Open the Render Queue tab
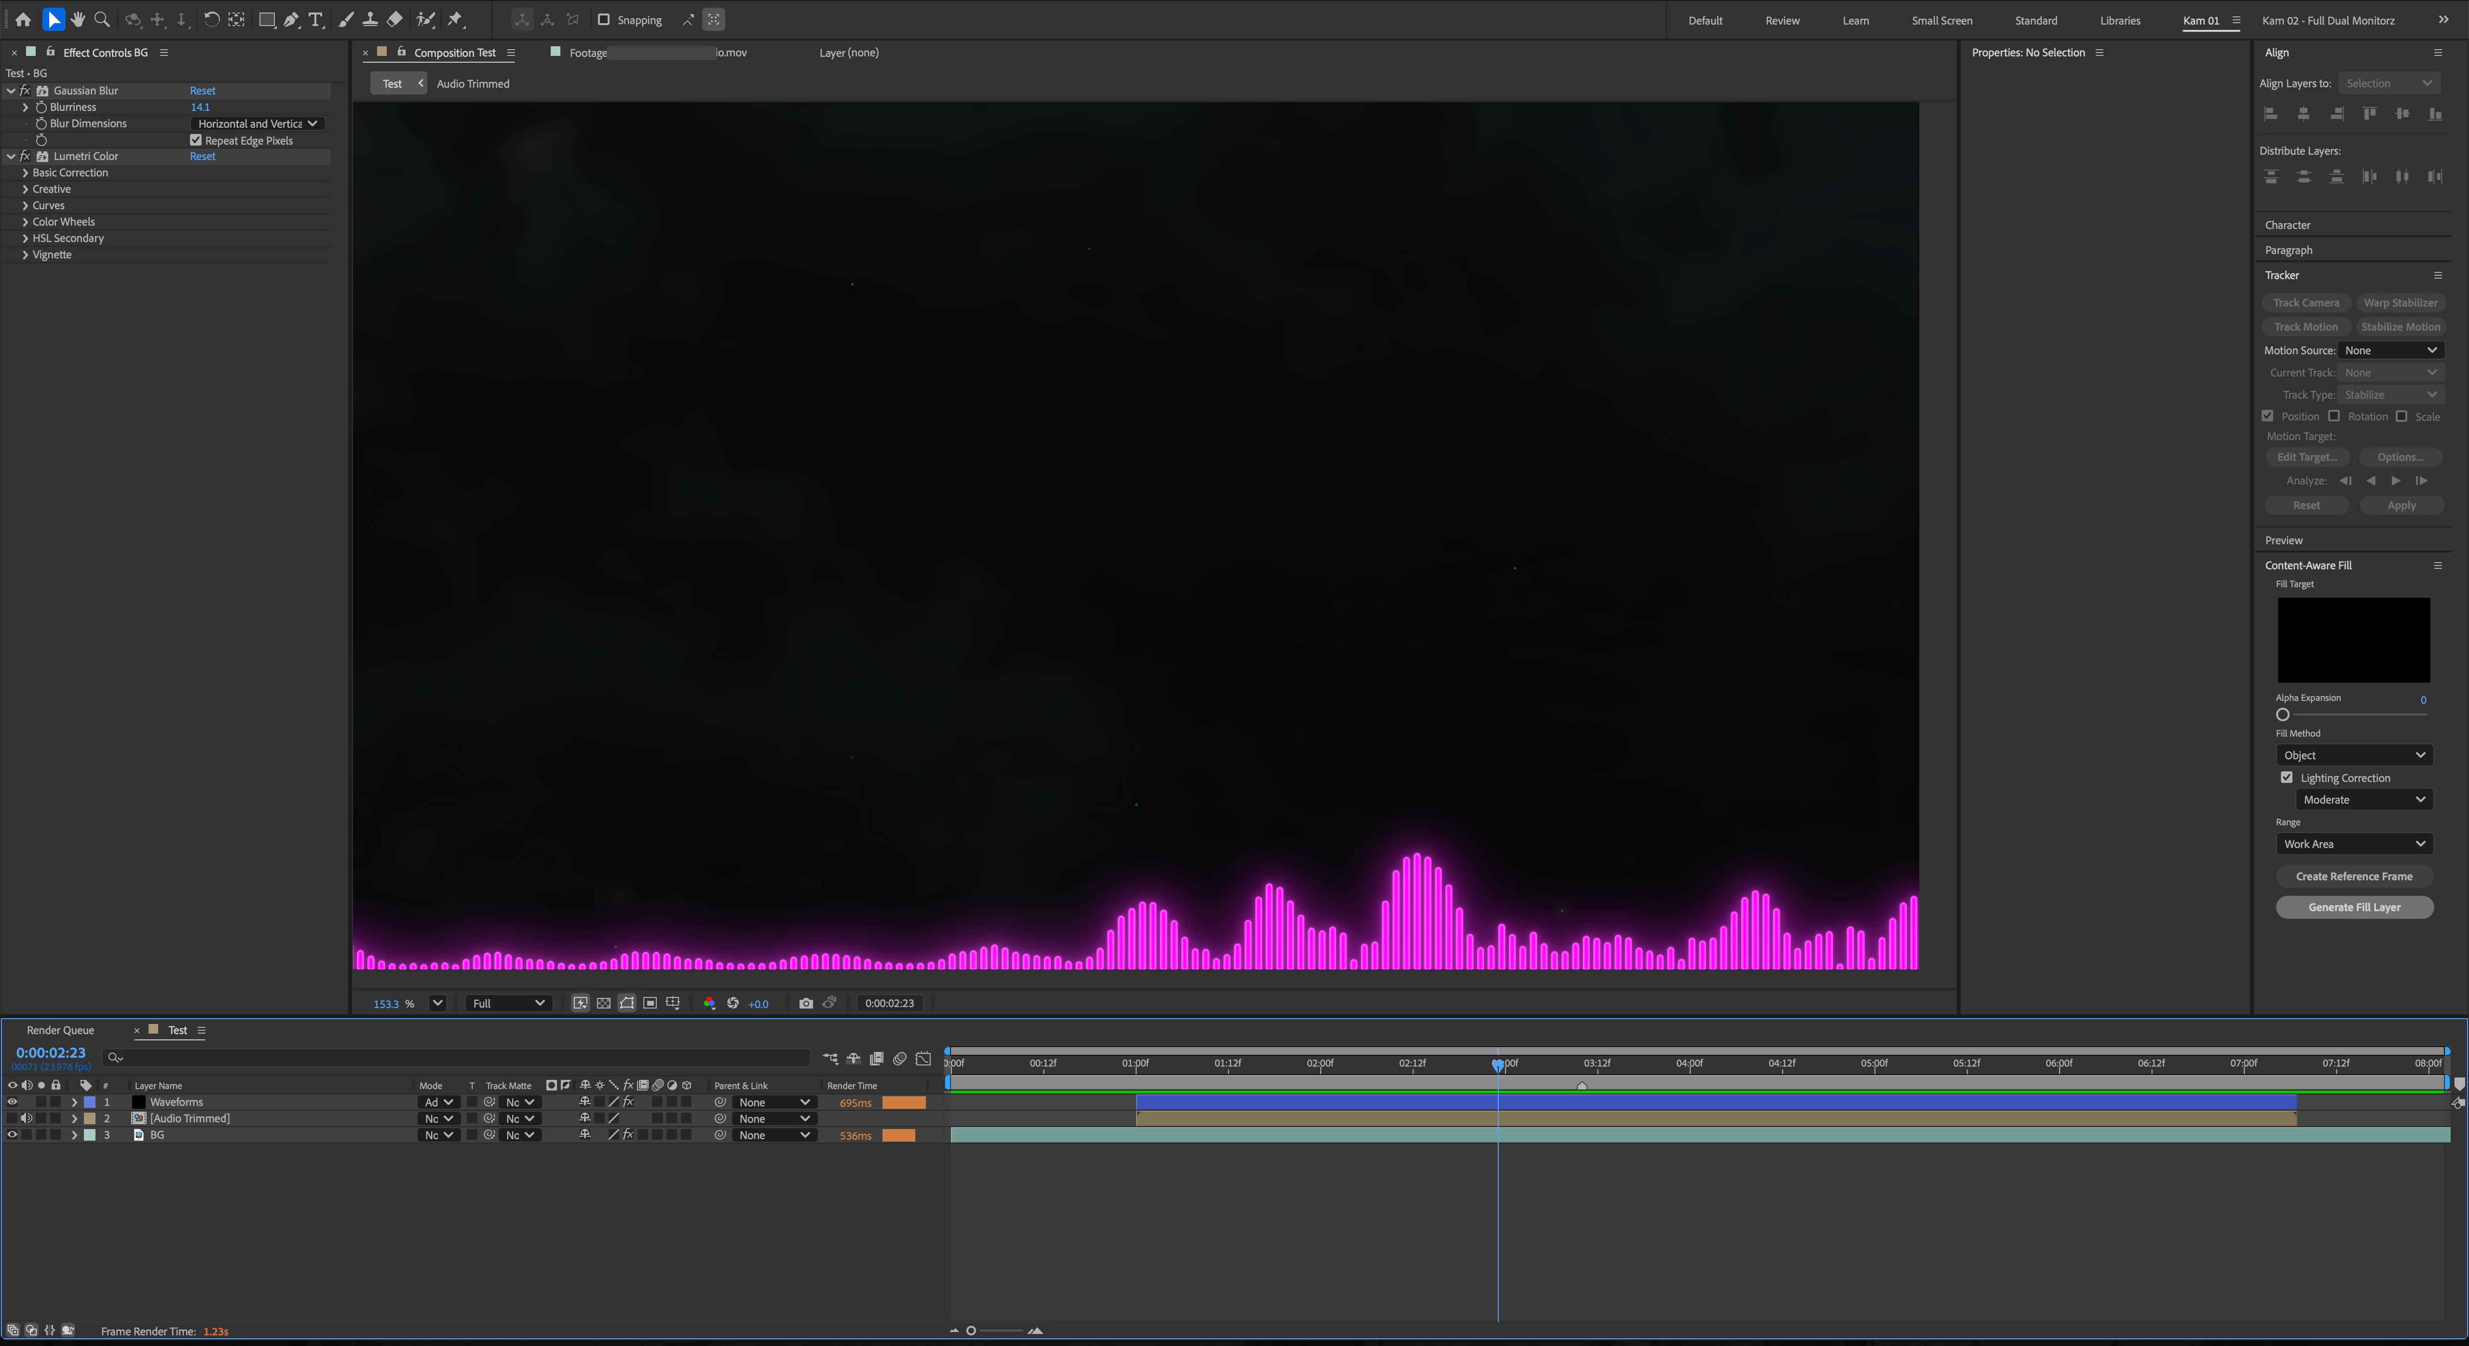2469x1346 pixels. 60,1030
